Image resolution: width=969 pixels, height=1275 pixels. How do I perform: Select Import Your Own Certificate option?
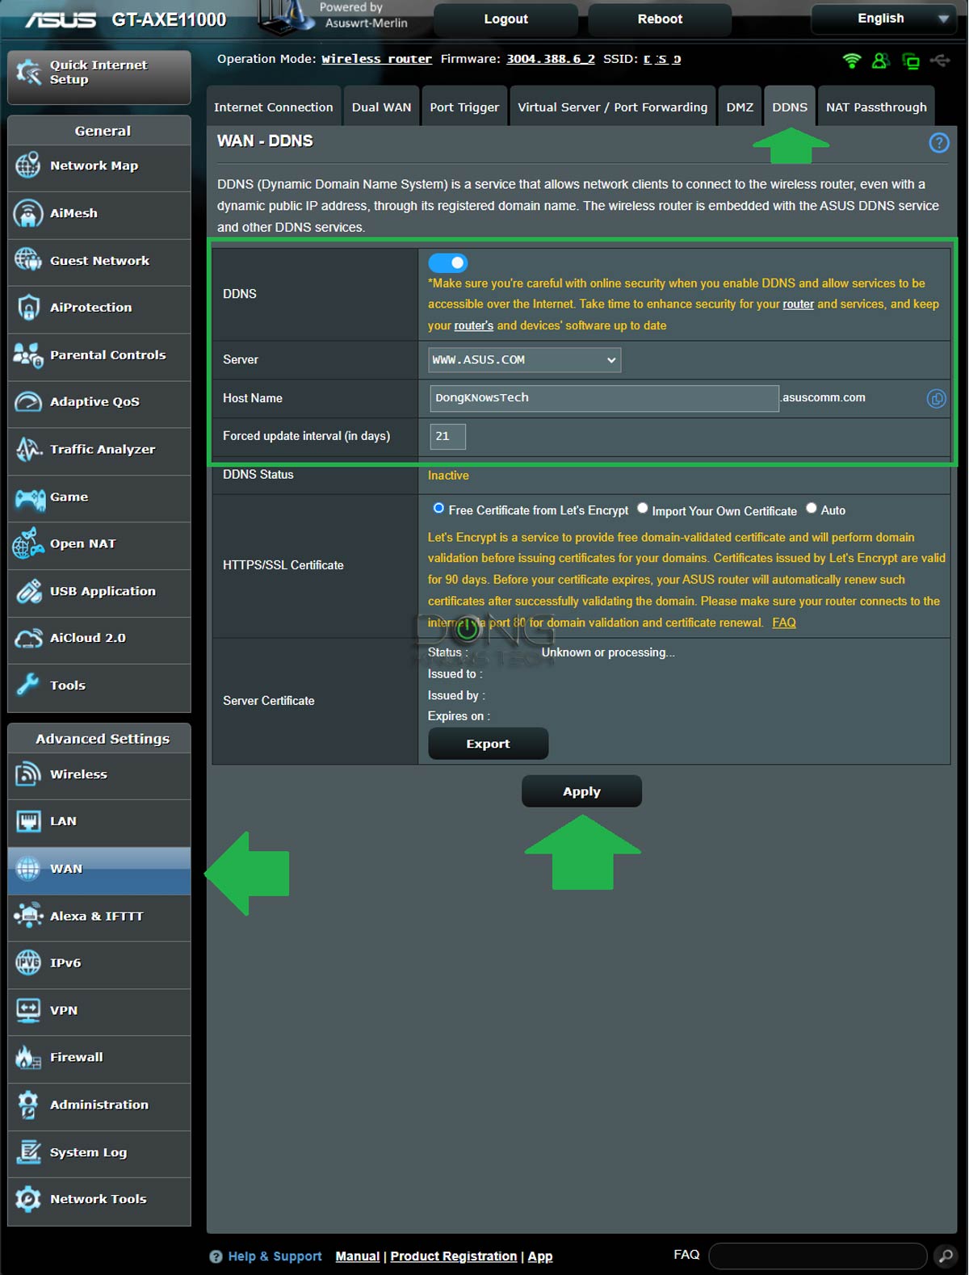(643, 509)
